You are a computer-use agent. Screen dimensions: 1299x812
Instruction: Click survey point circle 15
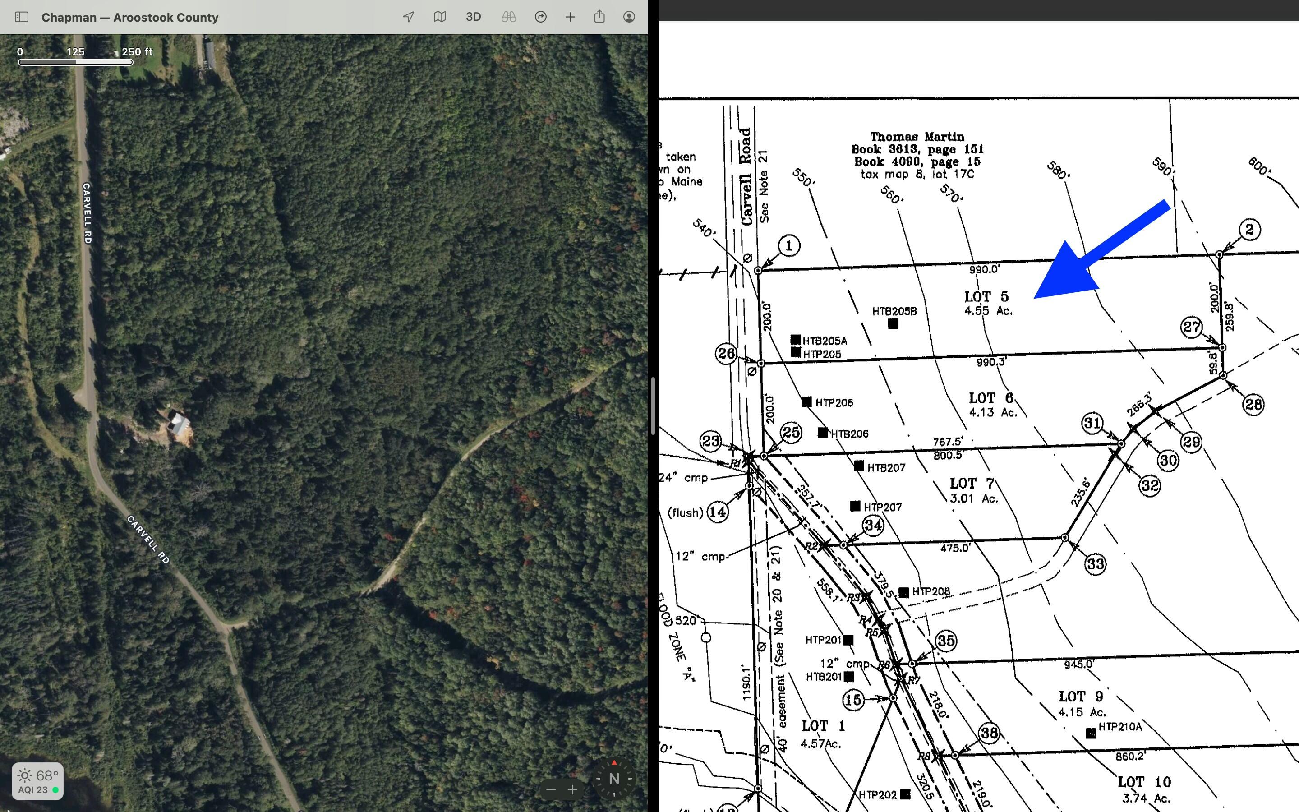pyautogui.click(x=853, y=700)
